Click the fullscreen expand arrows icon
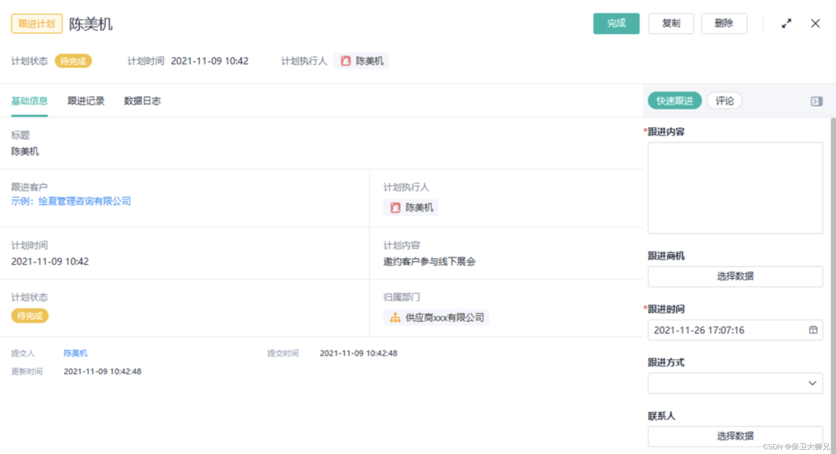Image resolution: width=836 pixels, height=454 pixels. click(x=787, y=24)
